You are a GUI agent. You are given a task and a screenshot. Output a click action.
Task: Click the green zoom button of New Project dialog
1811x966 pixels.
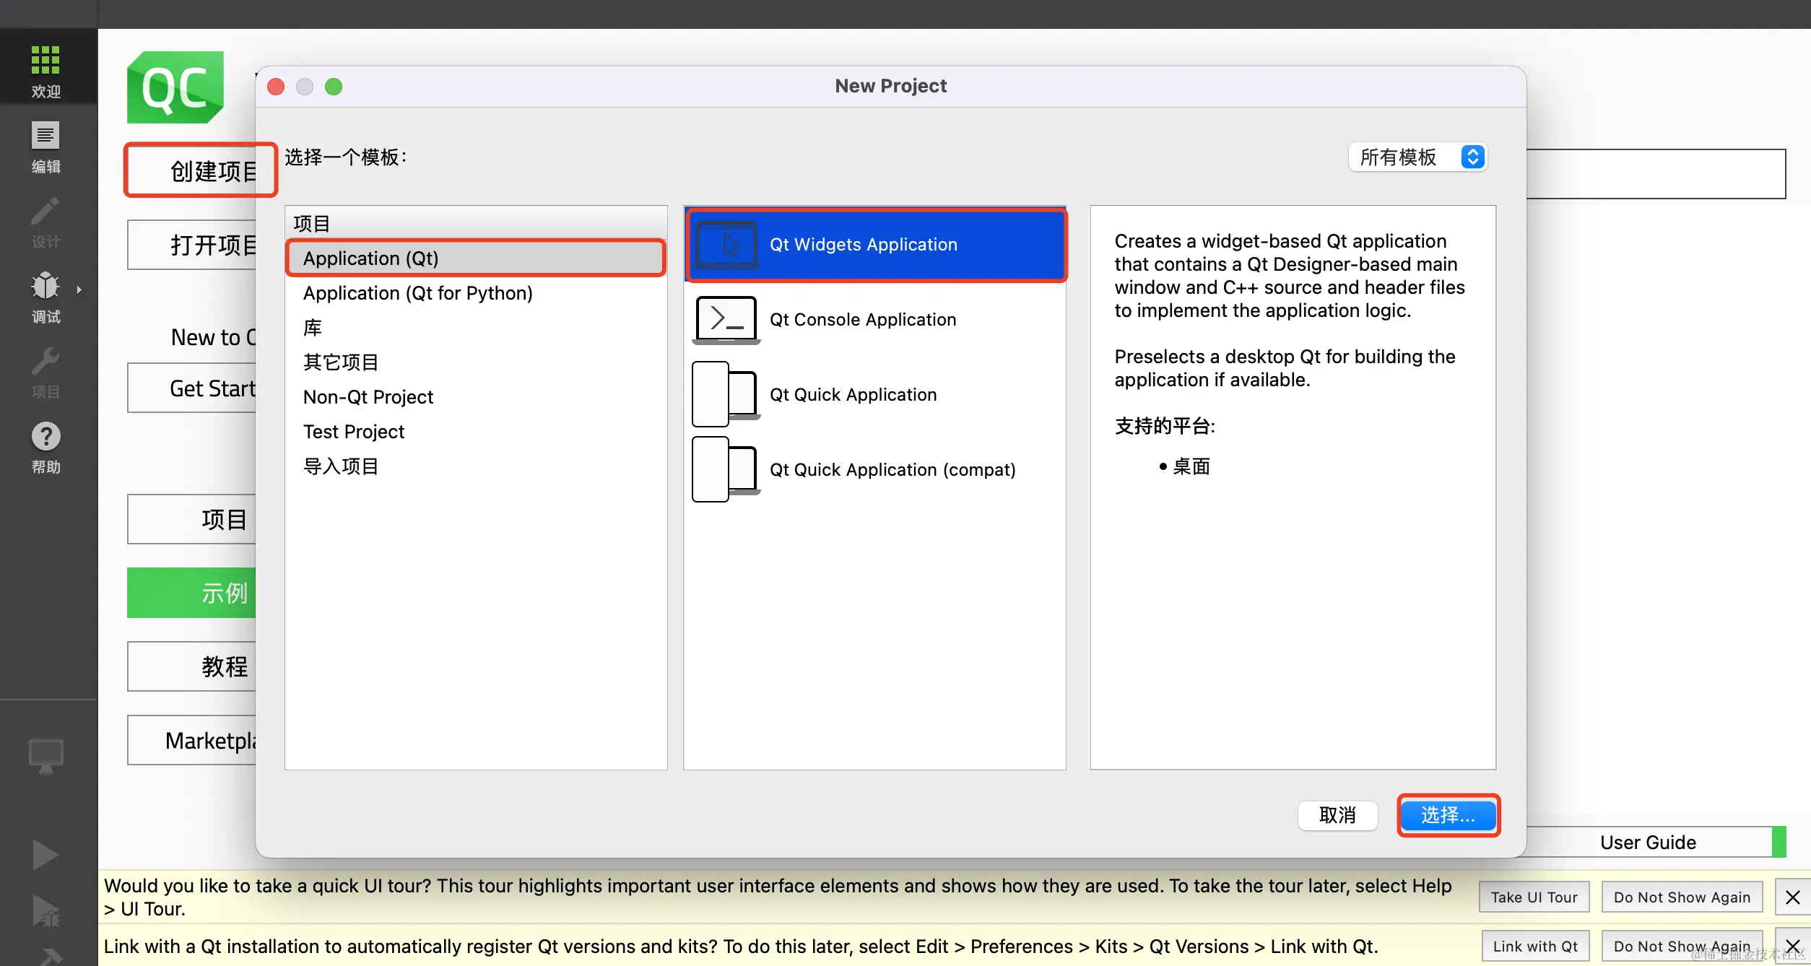(x=334, y=87)
